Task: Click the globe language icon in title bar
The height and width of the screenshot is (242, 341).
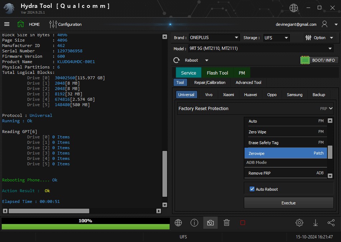Action: point(294,8)
